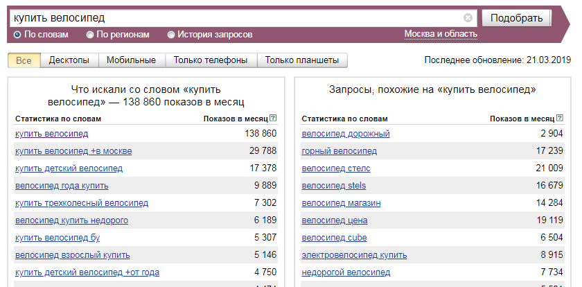Click the Что искали со словом heading
This screenshot has width=582, height=287.
tap(146, 96)
